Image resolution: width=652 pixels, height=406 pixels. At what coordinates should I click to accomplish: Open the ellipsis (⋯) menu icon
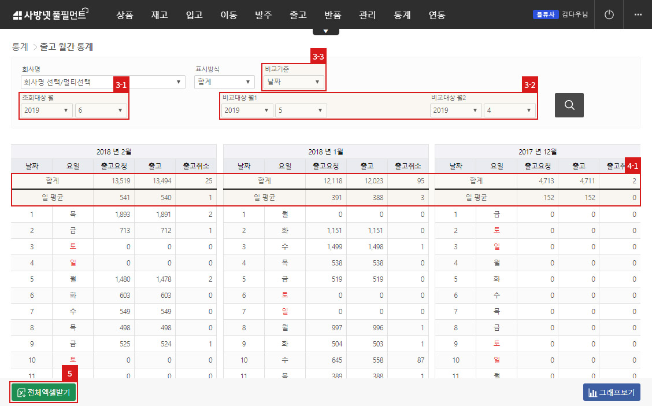tap(638, 14)
